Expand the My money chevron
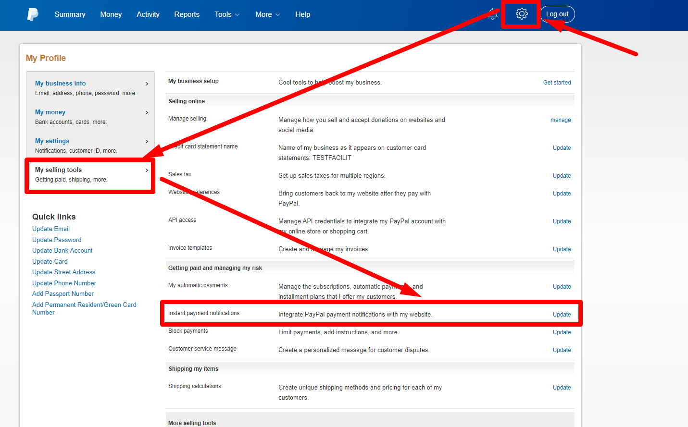Image resolution: width=688 pixels, height=427 pixels. (147, 112)
